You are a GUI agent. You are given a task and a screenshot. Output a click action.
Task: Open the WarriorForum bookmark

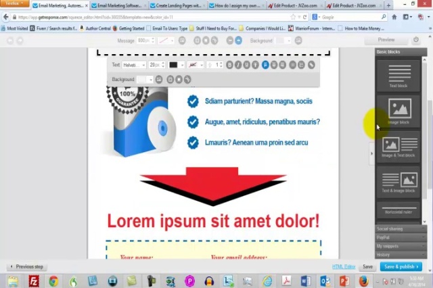(x=311, y=28)
